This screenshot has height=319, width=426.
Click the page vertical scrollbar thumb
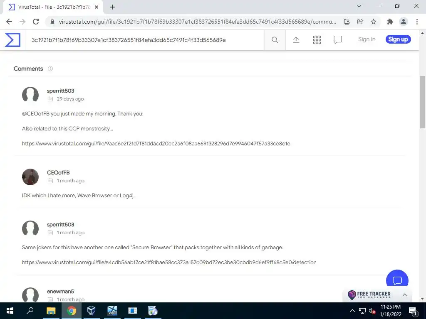point(422,102)
